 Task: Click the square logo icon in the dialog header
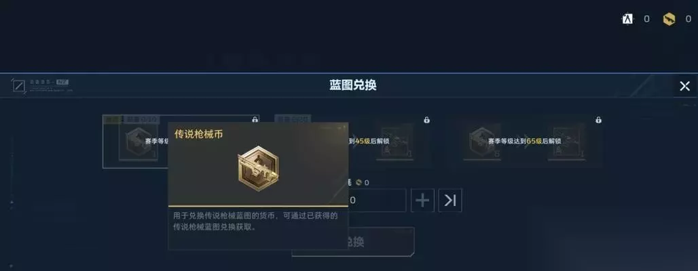(x=19, y=86)
